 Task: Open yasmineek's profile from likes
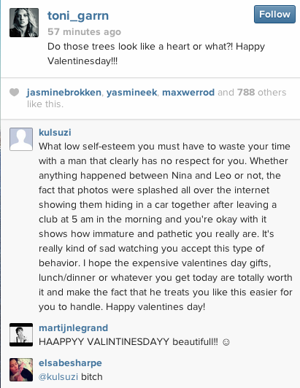tap(131, 93)
